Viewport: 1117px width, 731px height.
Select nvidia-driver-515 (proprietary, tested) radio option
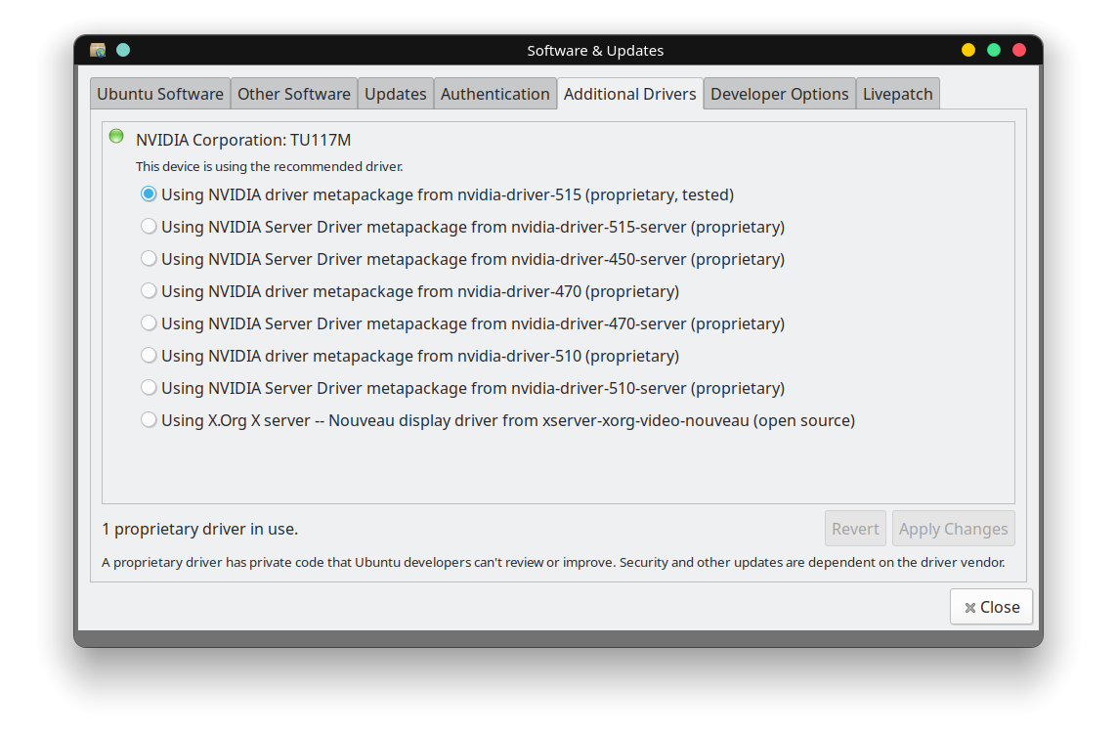click(x=149, y=194)
